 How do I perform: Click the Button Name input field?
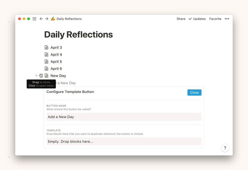[x=124, y=117]
